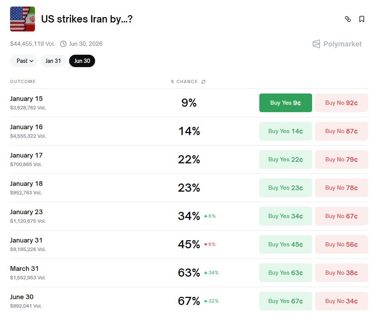Viewport: 375px width, 317px height.
Task: Click the market title 'US strikes Iran by...?'
Action: pos(87,19)
